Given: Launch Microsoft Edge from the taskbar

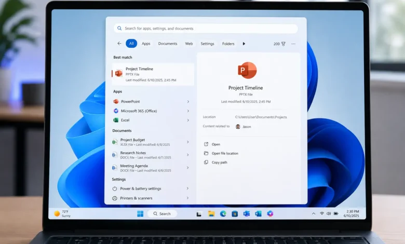Looking at the screenshot, I should [x=223, y=214].
